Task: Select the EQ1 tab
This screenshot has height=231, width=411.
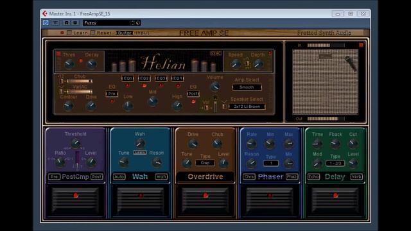Action: (x=128, y=78)
